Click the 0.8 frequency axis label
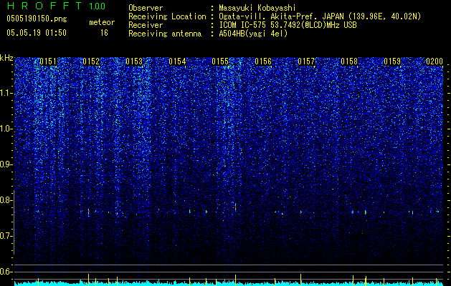Viewport: 451px width, 286px height. pos(6,200)
